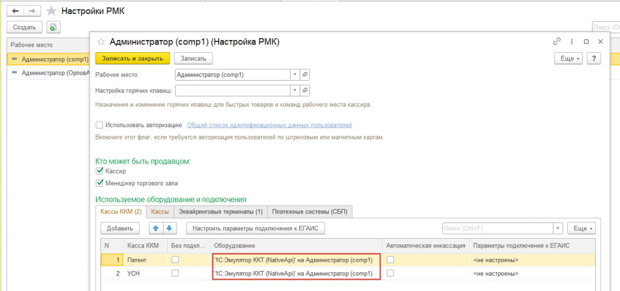Click the Настройка горячих клавиш field
The width and height of the screenshot is (620, 291).
(x=233, y=91)
